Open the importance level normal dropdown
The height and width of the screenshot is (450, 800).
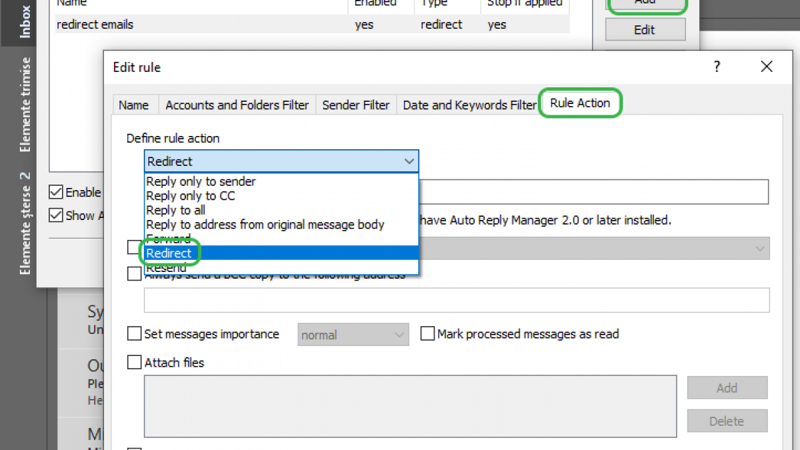click(353, 335)
